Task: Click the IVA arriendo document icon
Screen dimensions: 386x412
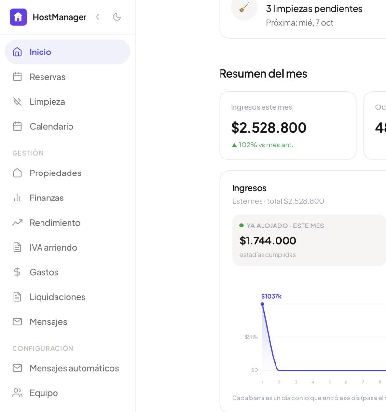Action: 17,247
